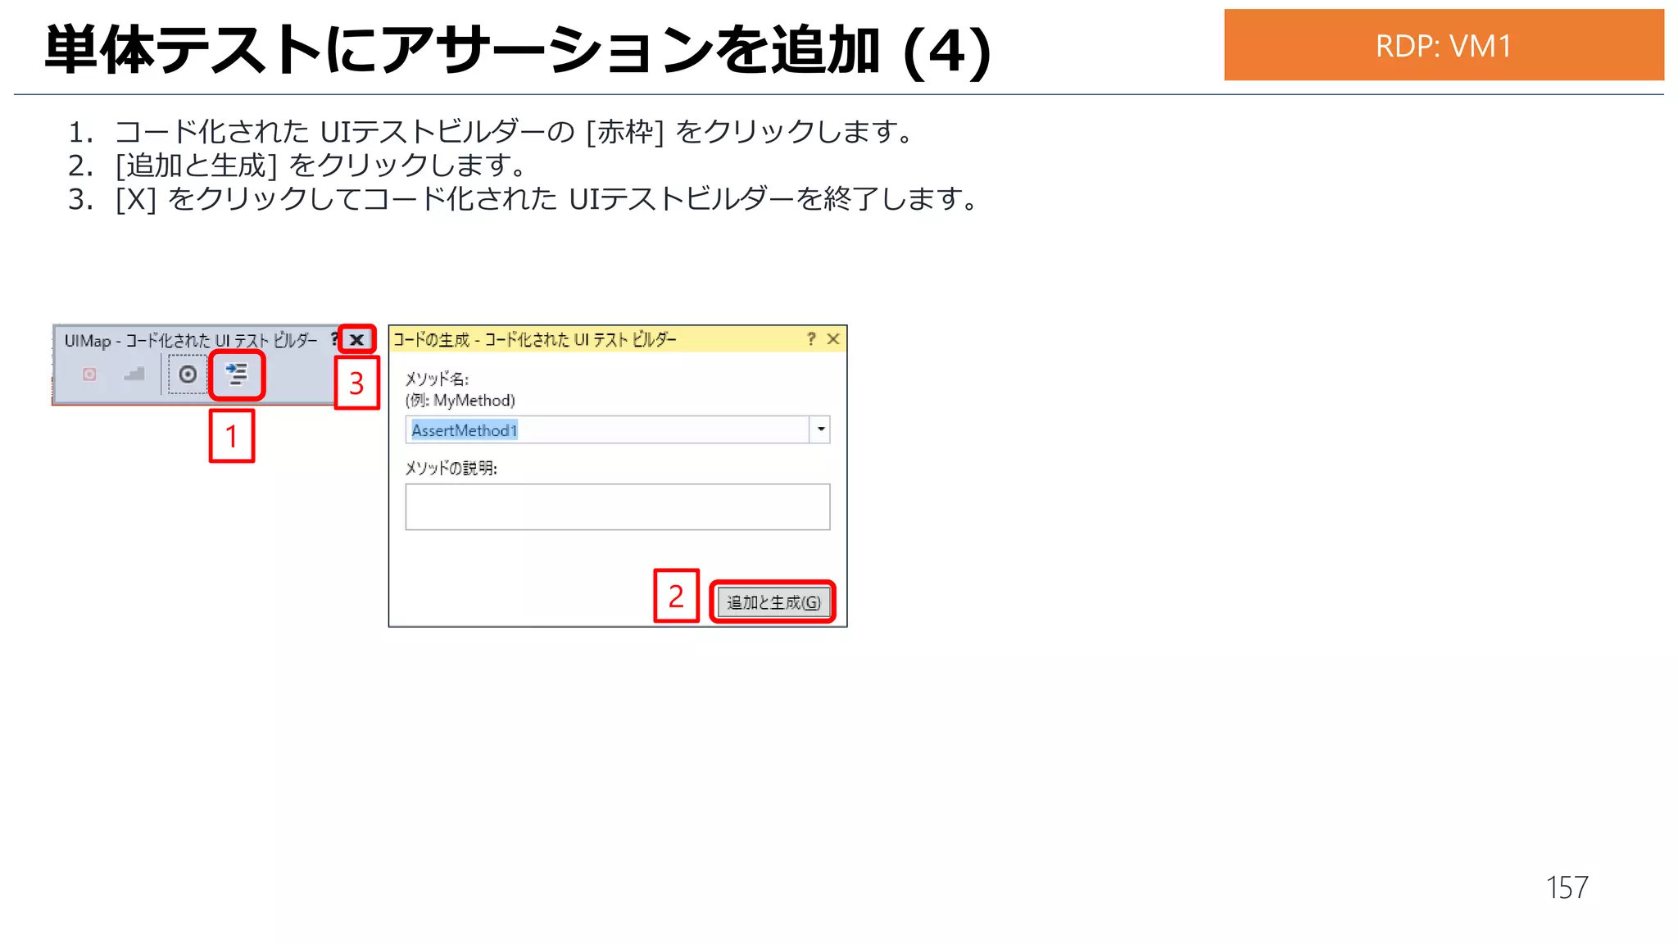Click the UIMap window title text
1678x944 pixels.
(191, 340)
